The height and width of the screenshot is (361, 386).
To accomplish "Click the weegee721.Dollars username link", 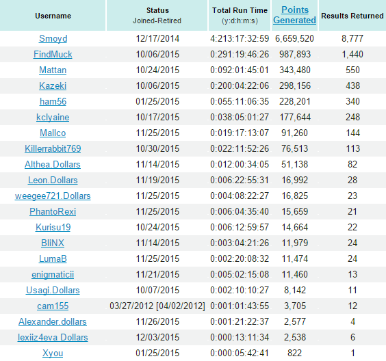I will coord(53,196).
